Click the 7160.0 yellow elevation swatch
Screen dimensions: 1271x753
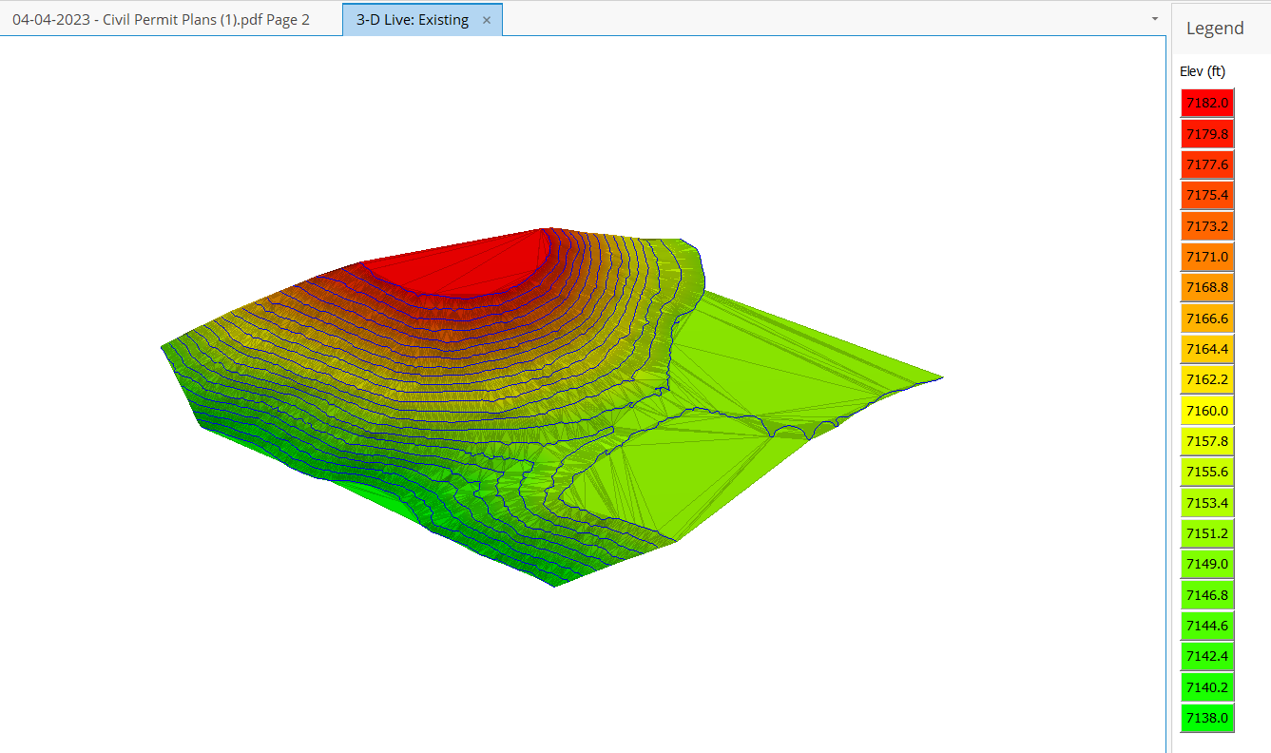coord(1207,411)
